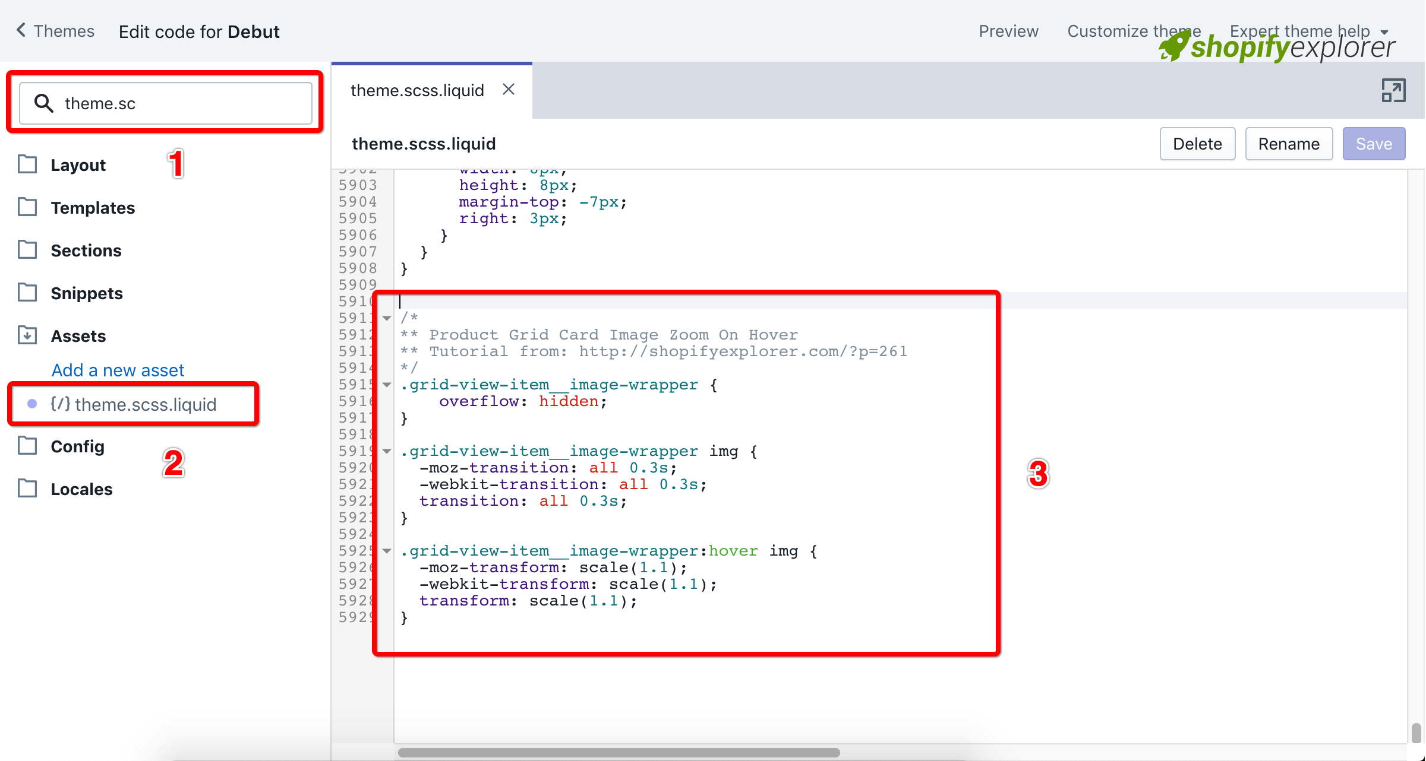Click the Snippets folder icon
Viewport: 1426px width, 761px height.
(x=29, y=292)
